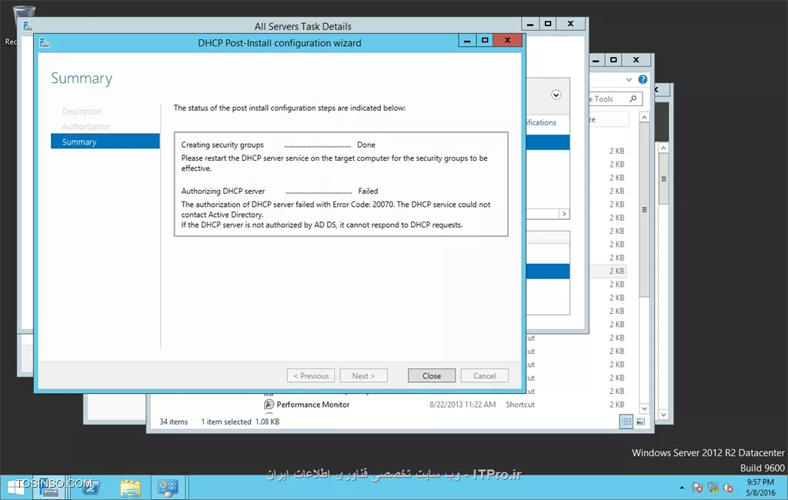
Task: Click the Cancel button in the DHCP wizard
Action: [485, 375]
